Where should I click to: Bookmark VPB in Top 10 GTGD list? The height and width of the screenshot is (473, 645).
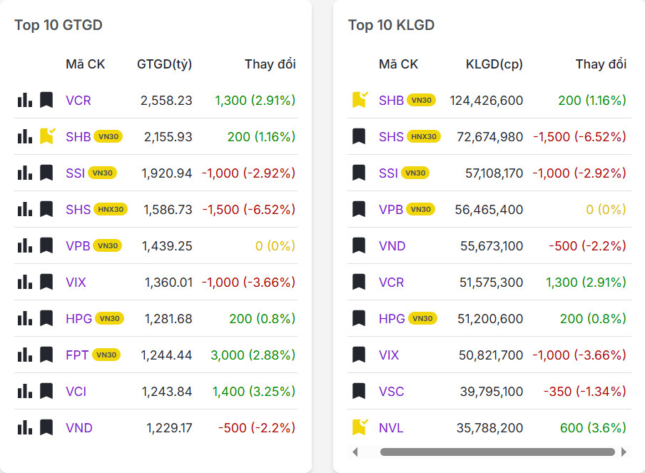(46, 245)
